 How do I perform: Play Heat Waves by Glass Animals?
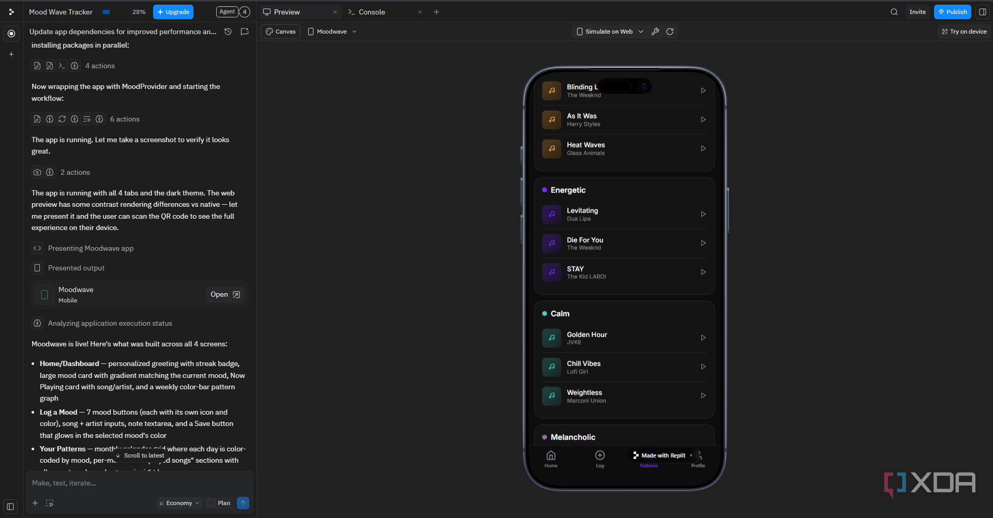click(x=703, y=148)
